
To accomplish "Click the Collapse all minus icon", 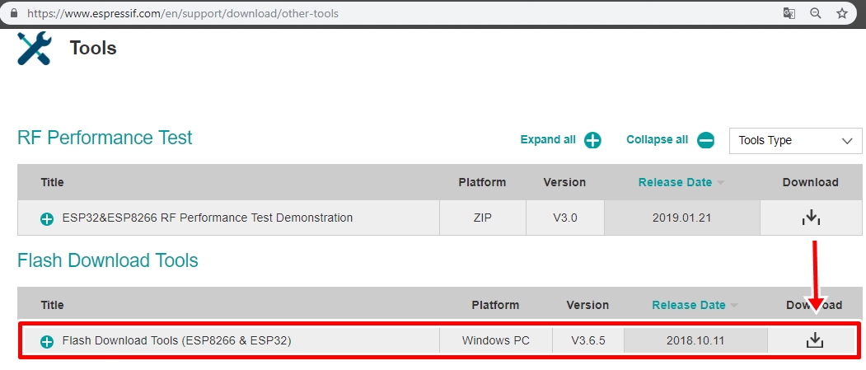I will click(705, 140).
